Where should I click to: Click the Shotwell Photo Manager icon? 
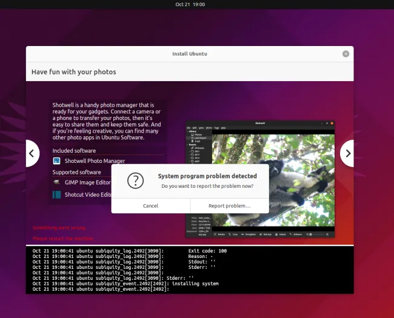[56, 161]
